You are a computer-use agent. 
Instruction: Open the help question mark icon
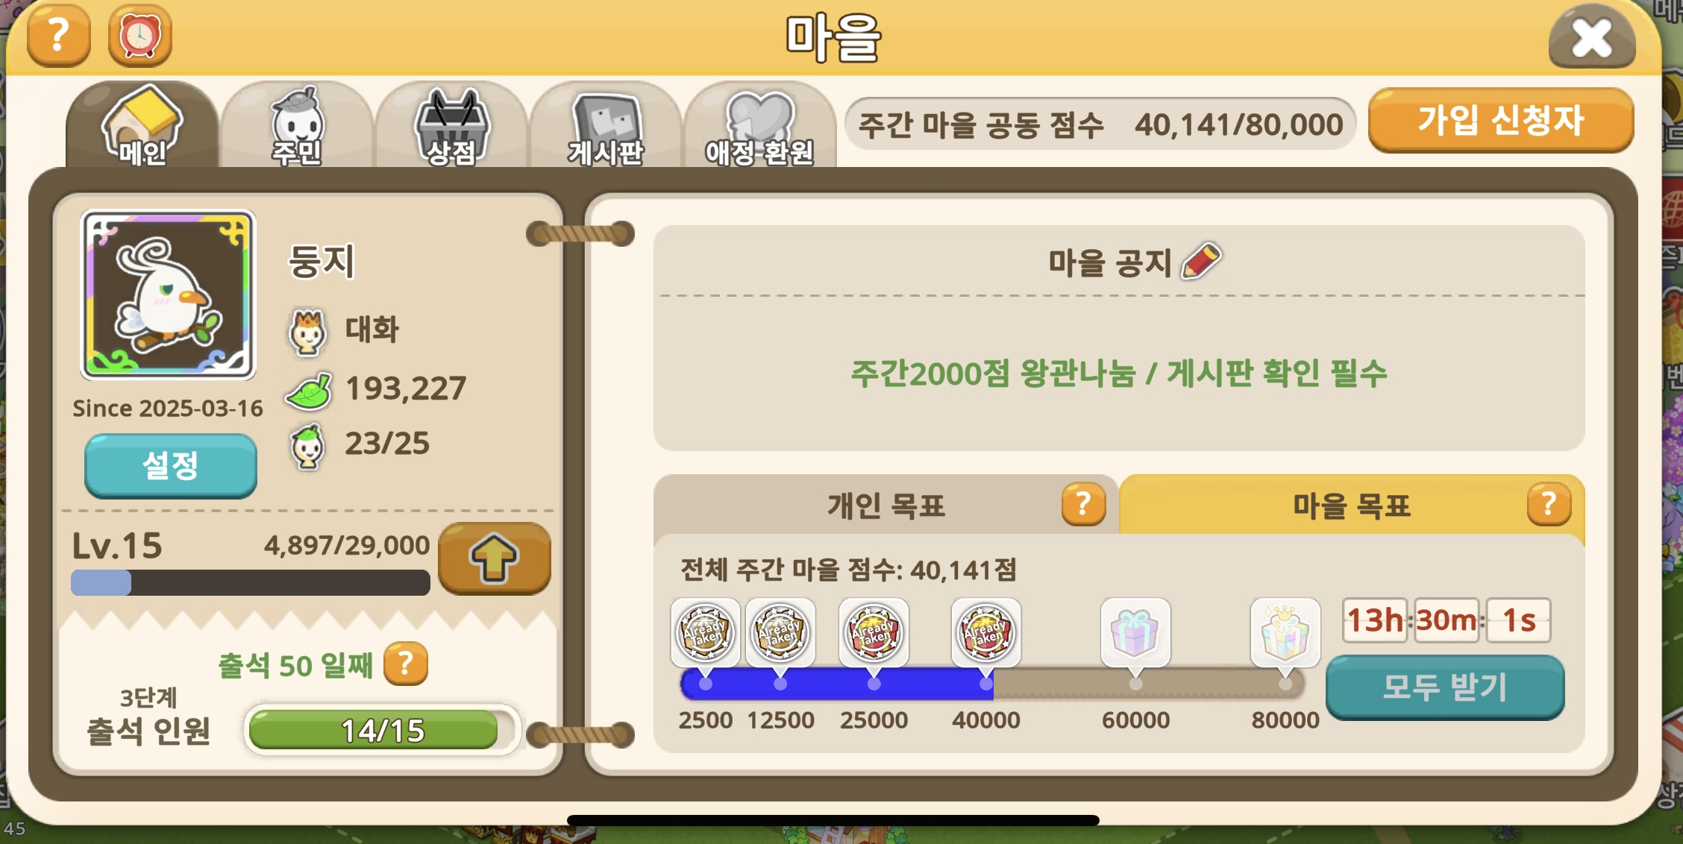59,35
